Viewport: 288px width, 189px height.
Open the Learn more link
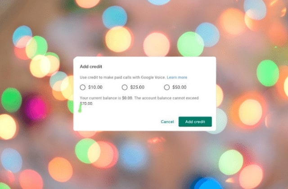[x=177, y=77]
